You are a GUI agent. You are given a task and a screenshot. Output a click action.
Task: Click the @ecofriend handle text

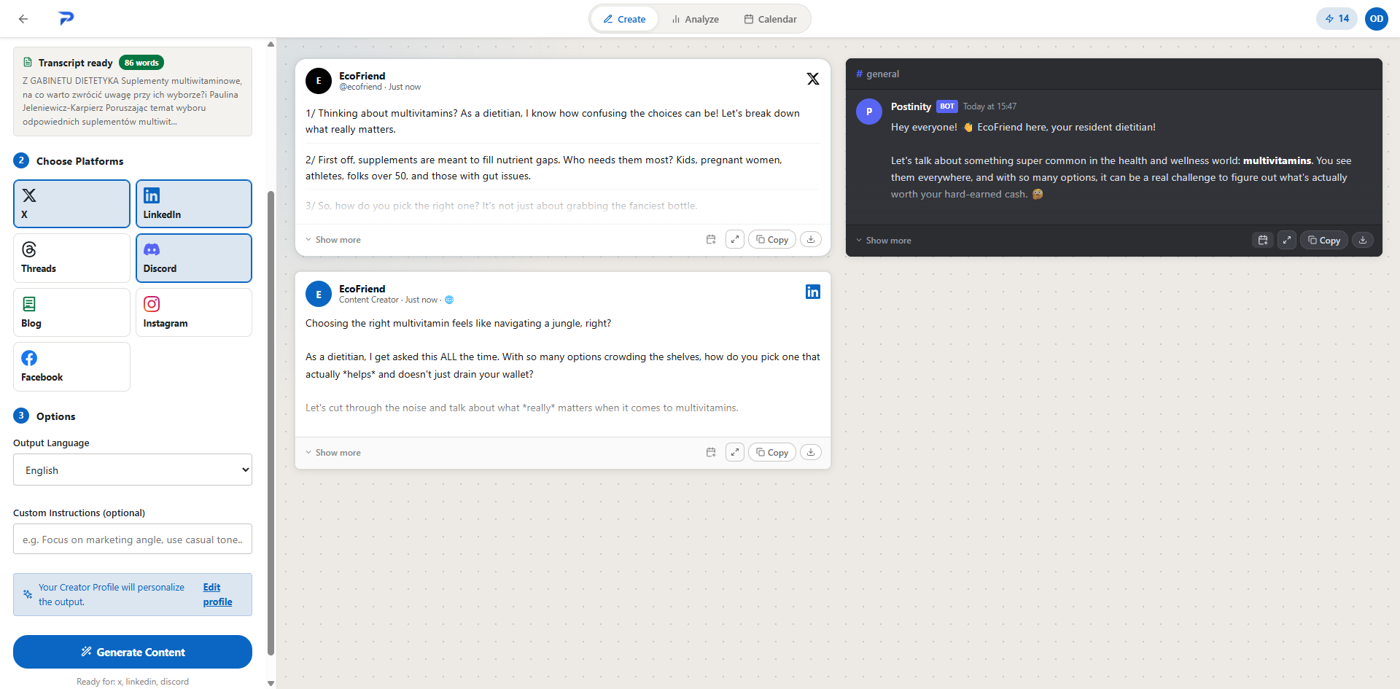point(360,87)
